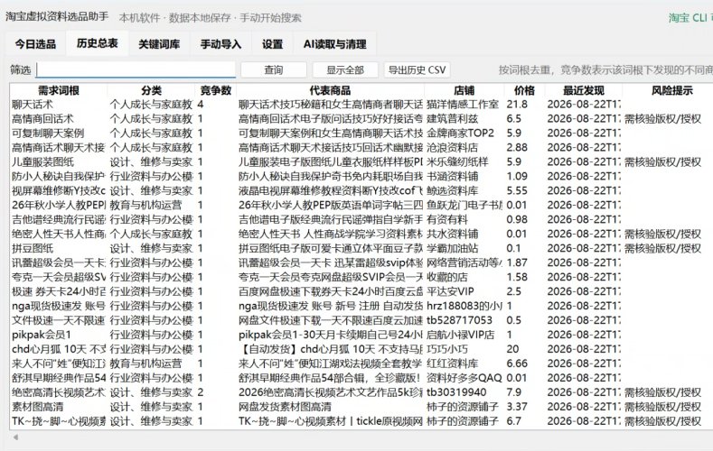Click the horizontal scrollbar left arrow
This screenshot has height=451, width=713.
click(15, 437)
